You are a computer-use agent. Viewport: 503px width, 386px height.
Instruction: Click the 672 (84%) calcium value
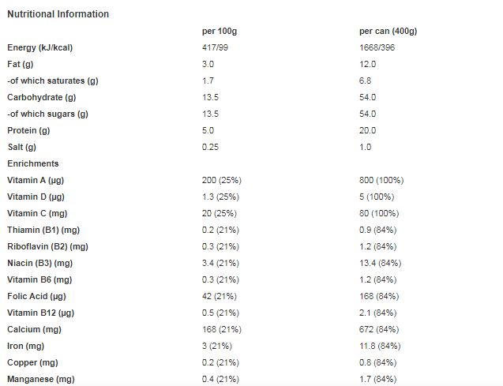pyautogui.click(x=379, y=330)
